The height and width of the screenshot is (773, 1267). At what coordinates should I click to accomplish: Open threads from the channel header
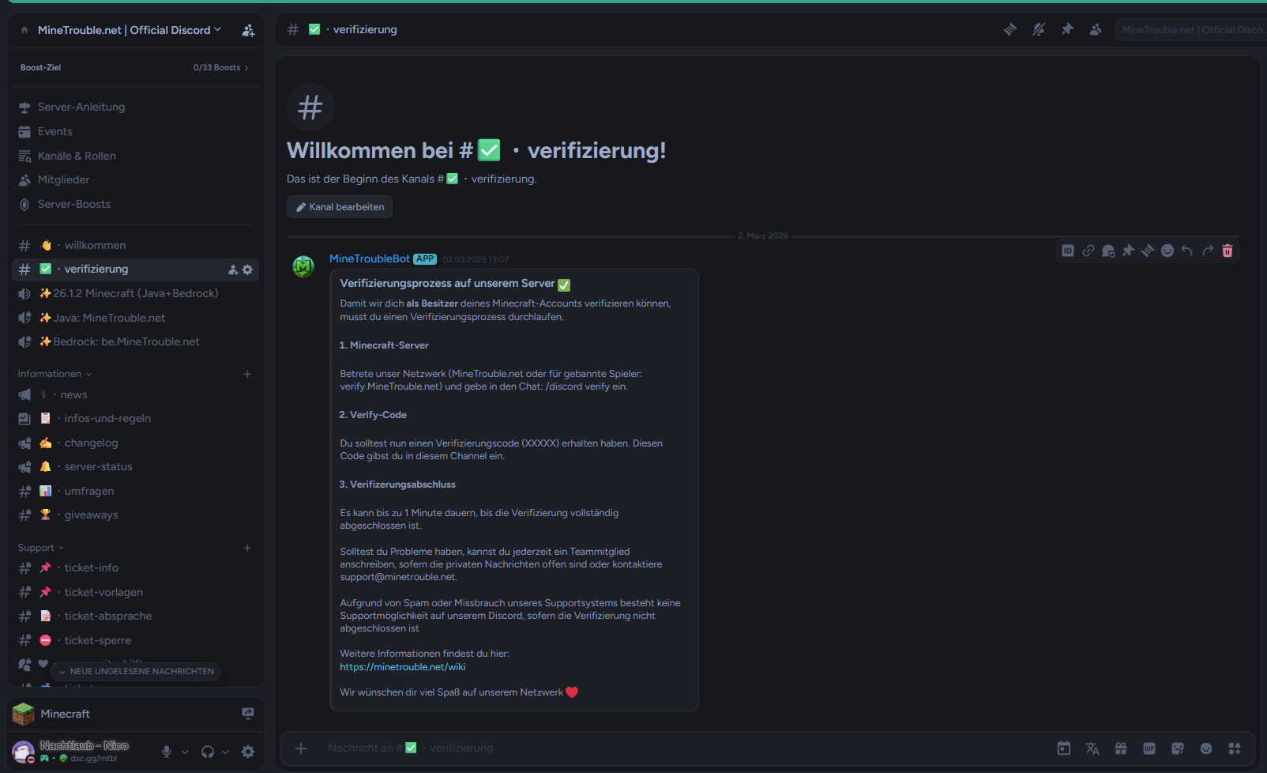click(x=1010, y=29)
